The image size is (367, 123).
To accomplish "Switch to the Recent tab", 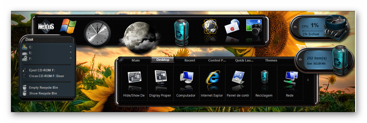I will (190, 60).
